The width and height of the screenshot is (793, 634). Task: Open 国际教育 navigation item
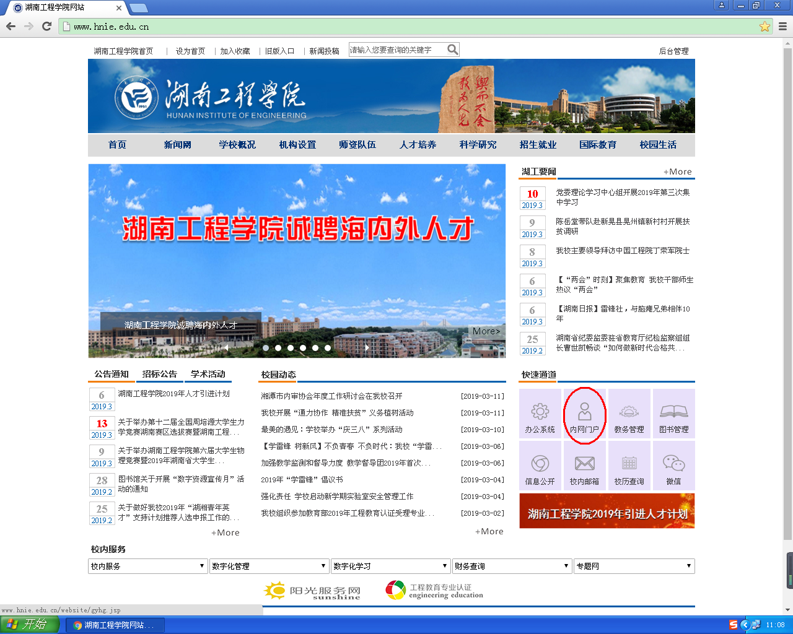point(598,145)
